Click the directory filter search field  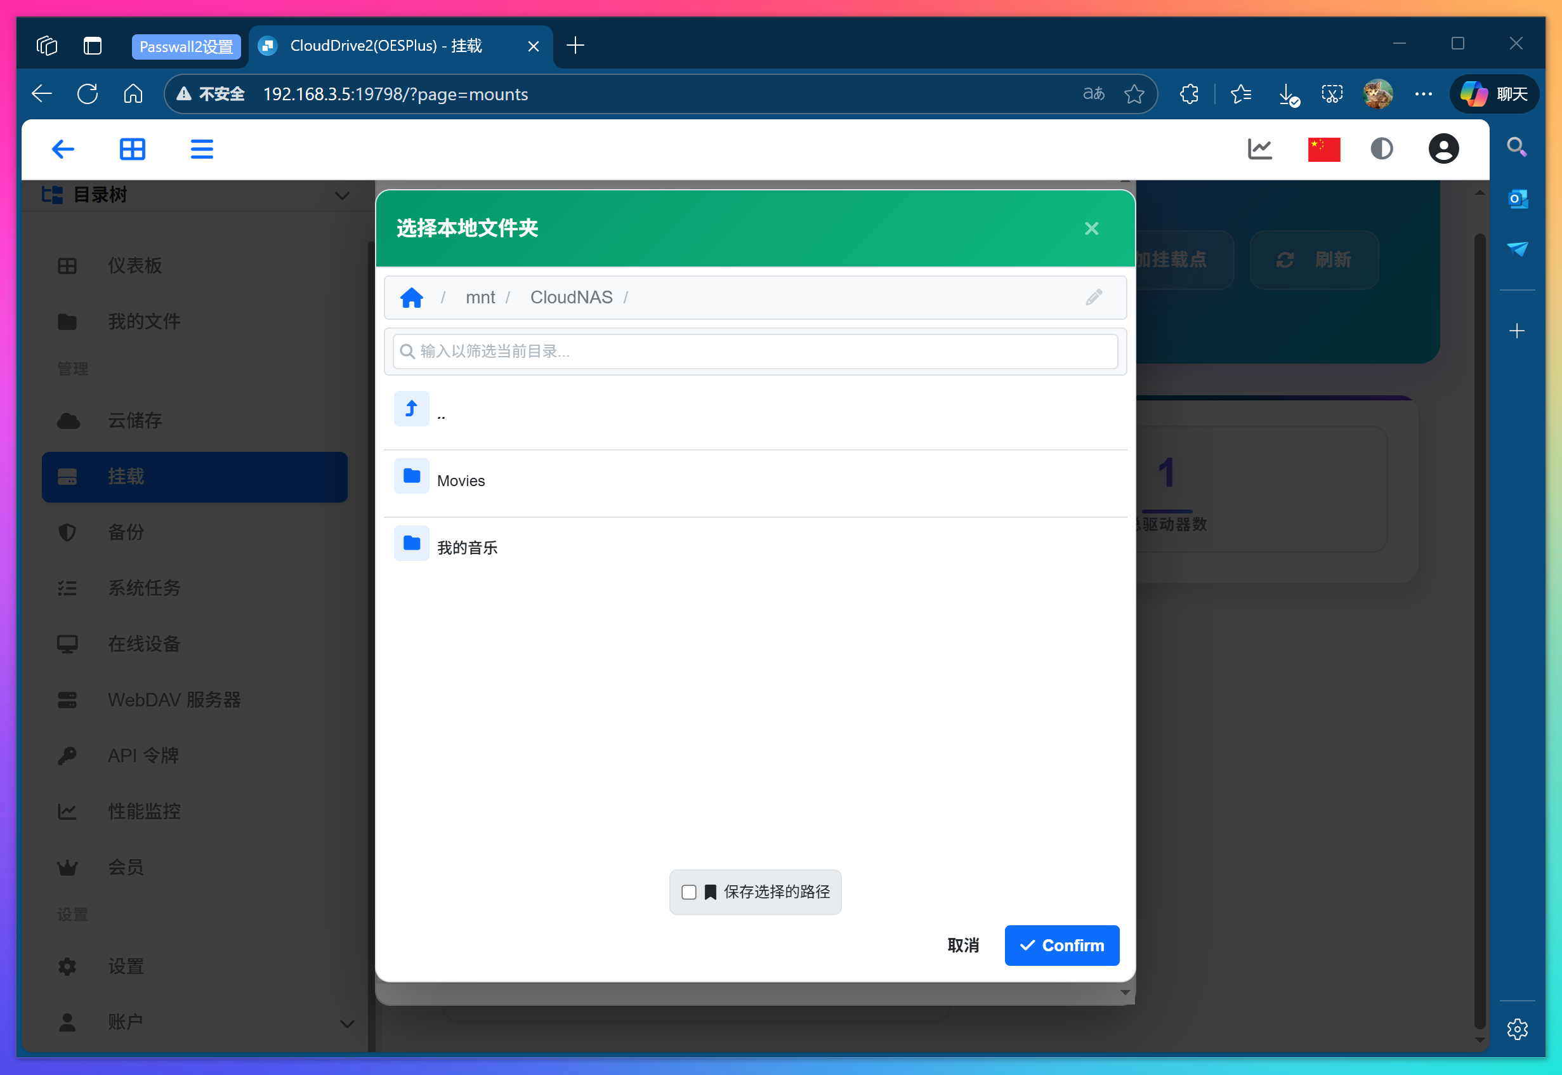754,352
